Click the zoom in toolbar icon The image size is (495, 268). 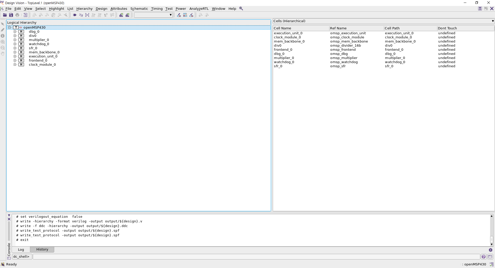point(41,15)
